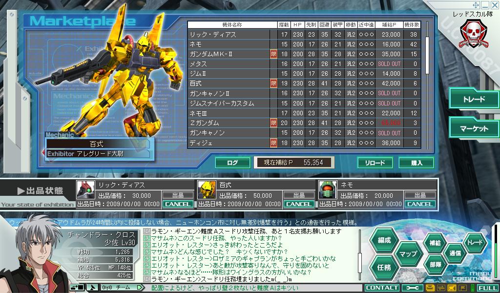Click the limited 限 badge on 百式 row
Image resolution: width=500 pixels, height=293 pixels.
pos(273,84)
